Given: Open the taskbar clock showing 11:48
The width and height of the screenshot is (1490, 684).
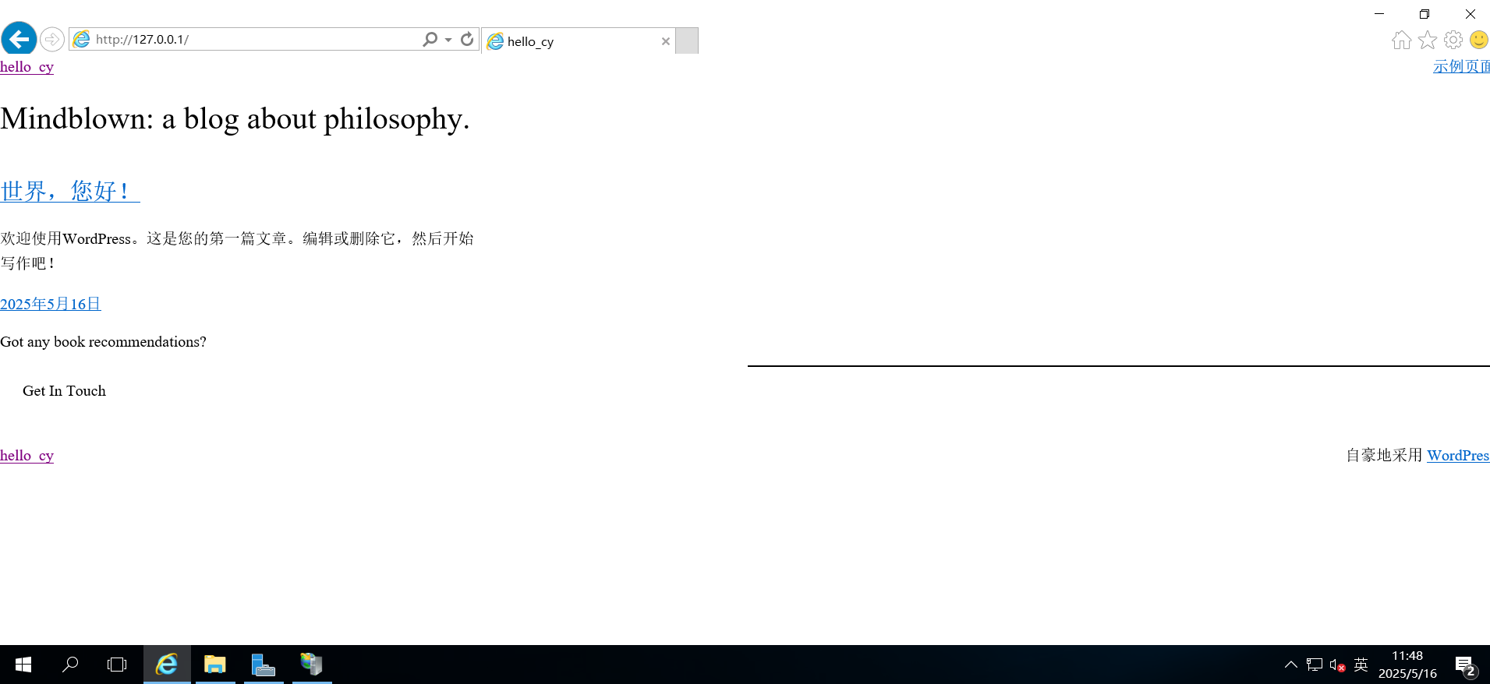Looking at the screenshot, I should tap(1407, 665).
